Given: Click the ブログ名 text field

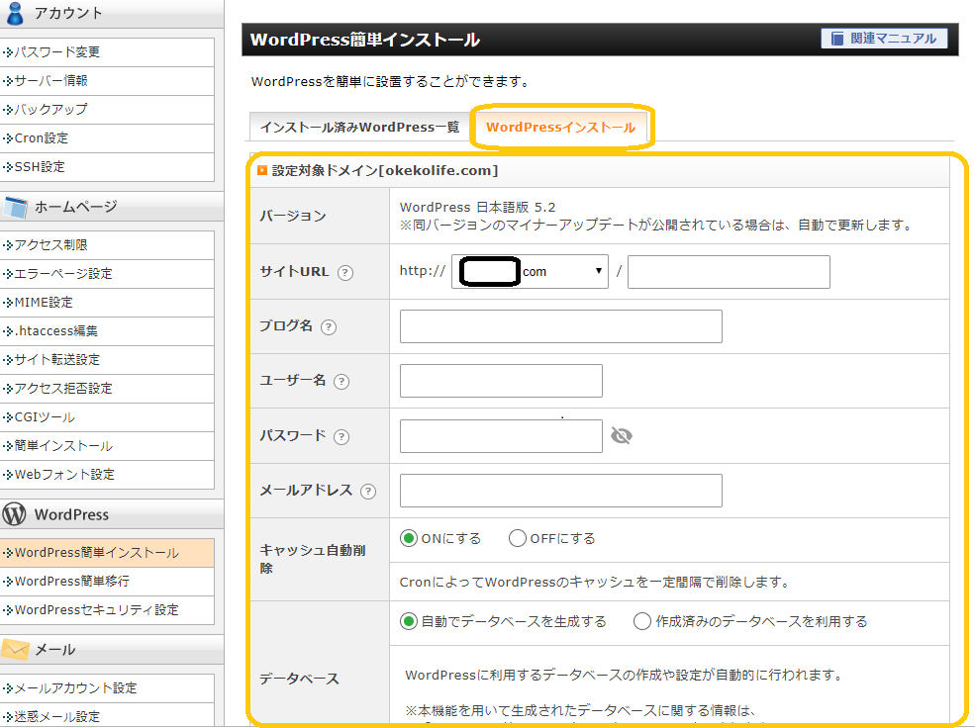Looking at the screenshot, I should click(560, 326).
